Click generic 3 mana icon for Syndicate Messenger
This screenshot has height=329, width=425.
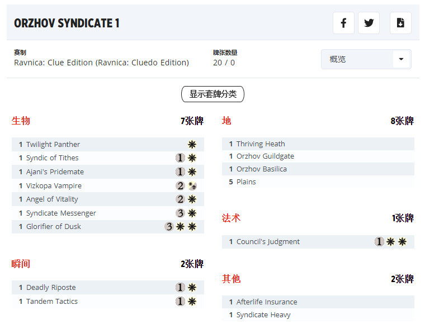coord(180,213)
